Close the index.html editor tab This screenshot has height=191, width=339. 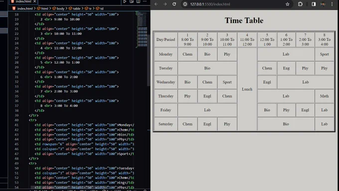[34, 1]
